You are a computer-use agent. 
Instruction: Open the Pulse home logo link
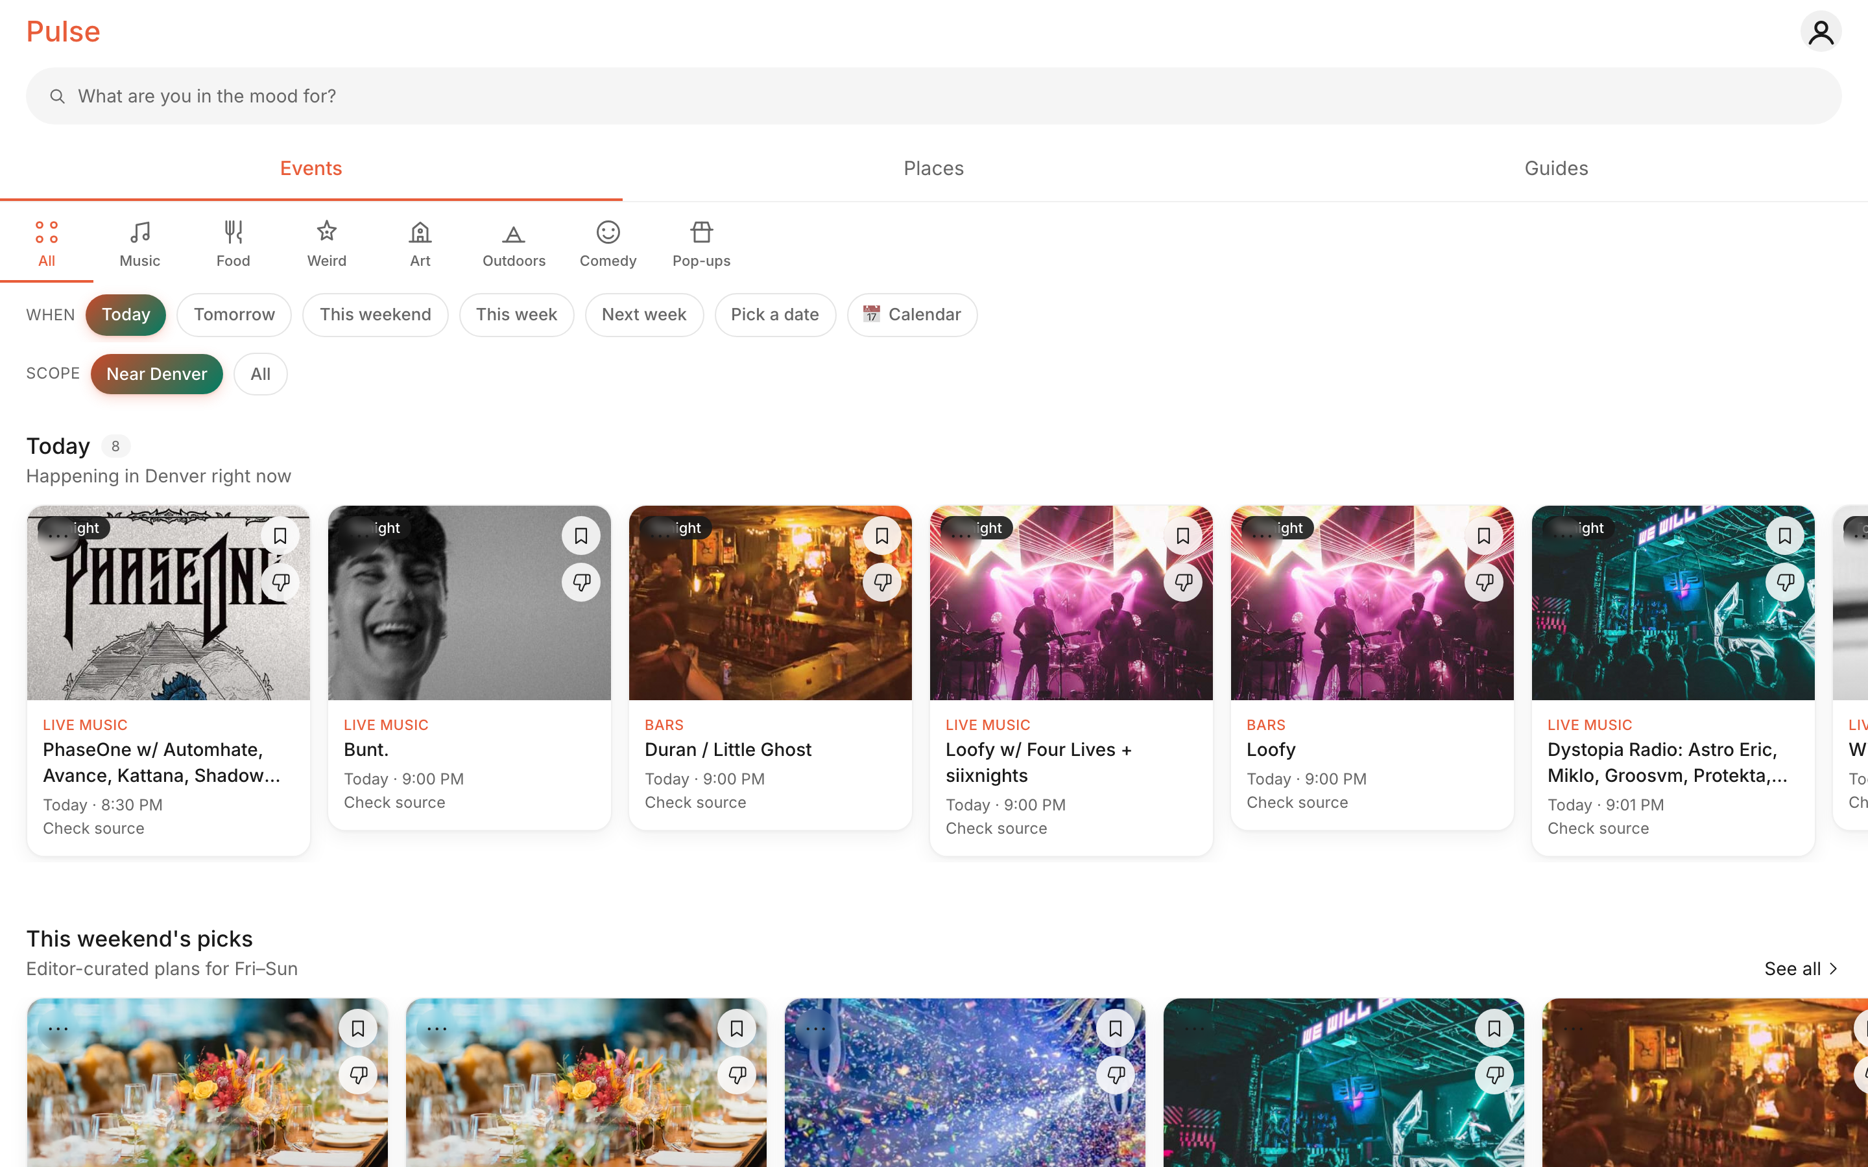tap(64, 32)
